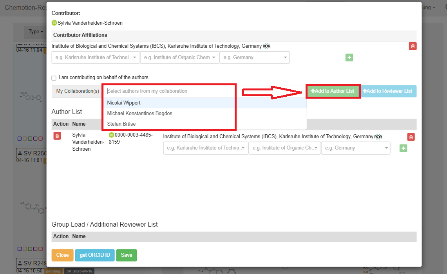This screenshot has height=274, width=447.
Task: Click the Add to Reviewer List button
Action: [388, 91]
